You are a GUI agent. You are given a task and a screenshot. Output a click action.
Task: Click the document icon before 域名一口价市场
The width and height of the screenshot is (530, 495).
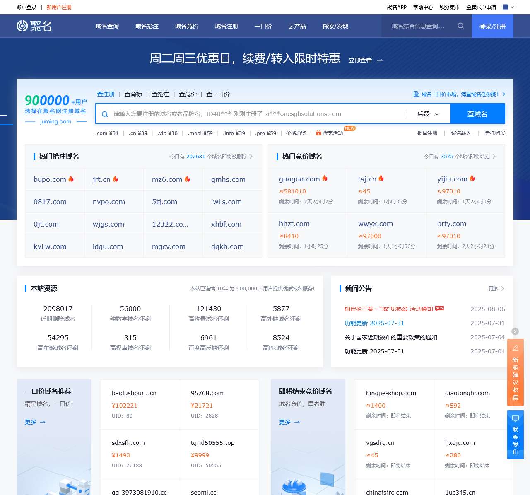pyautogui.click(x=416, y=94)
